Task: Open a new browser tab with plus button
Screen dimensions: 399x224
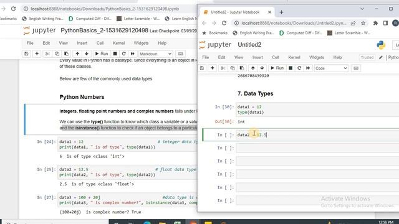Action: (281, 12)
